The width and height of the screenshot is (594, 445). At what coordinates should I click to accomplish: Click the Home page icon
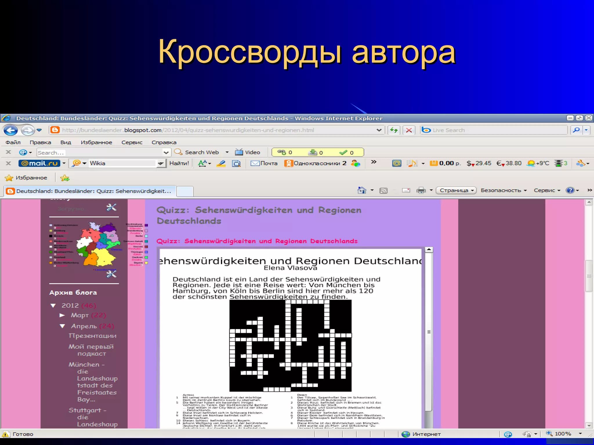point(362,190)
